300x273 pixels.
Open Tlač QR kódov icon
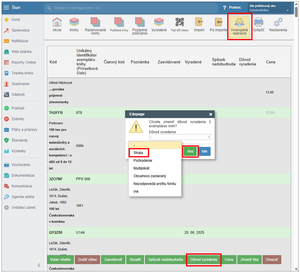click(179, 22)
